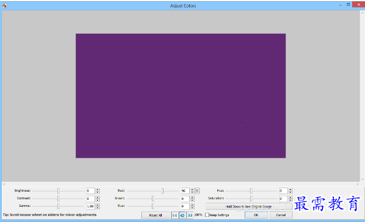The height and width of the screenshot is (222, 365).
Task: Click the Reset All button
Action: [x=155, y=215]
